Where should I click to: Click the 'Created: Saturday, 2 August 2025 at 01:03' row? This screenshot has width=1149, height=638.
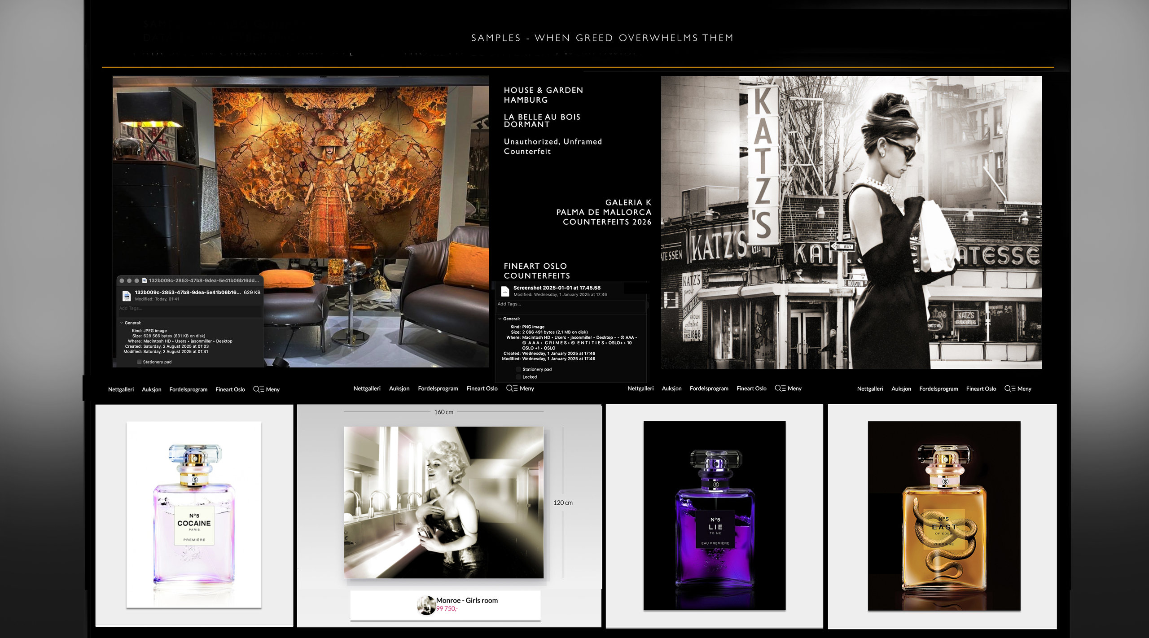point(167,346)
